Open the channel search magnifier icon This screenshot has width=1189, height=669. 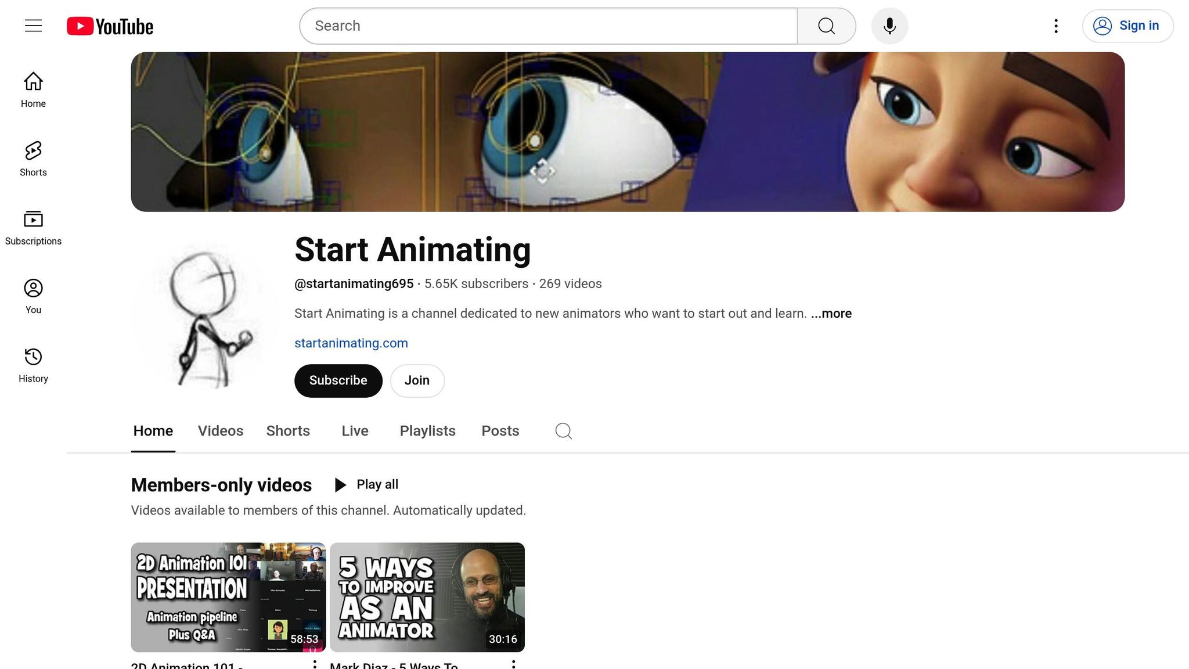point(562,431)
